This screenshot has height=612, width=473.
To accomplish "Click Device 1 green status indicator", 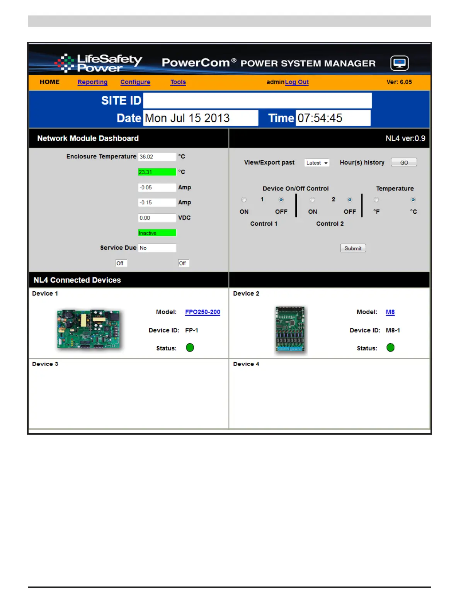I will point(190,348).
